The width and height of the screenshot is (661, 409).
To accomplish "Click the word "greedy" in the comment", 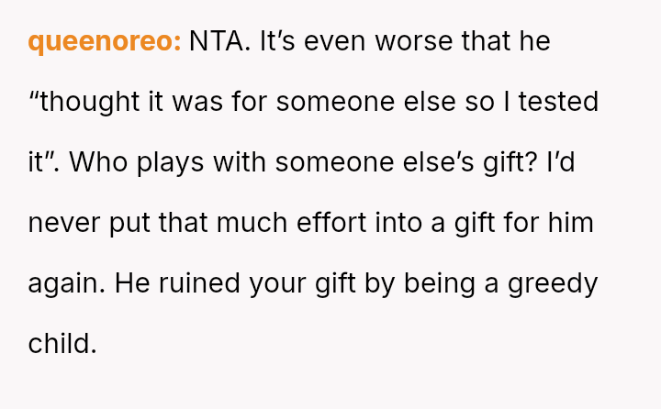I will 553,284.
